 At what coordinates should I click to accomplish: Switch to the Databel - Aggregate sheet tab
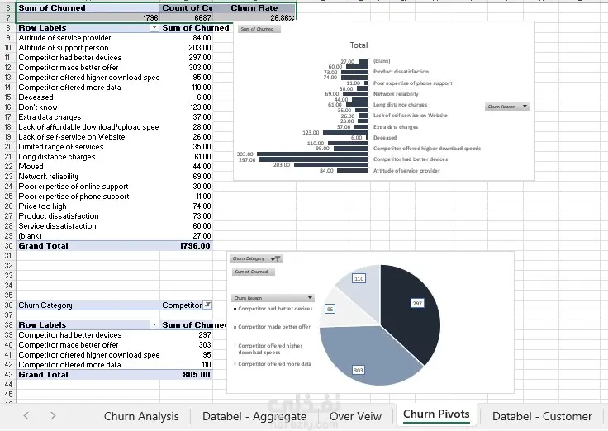[x=254, y=416]
